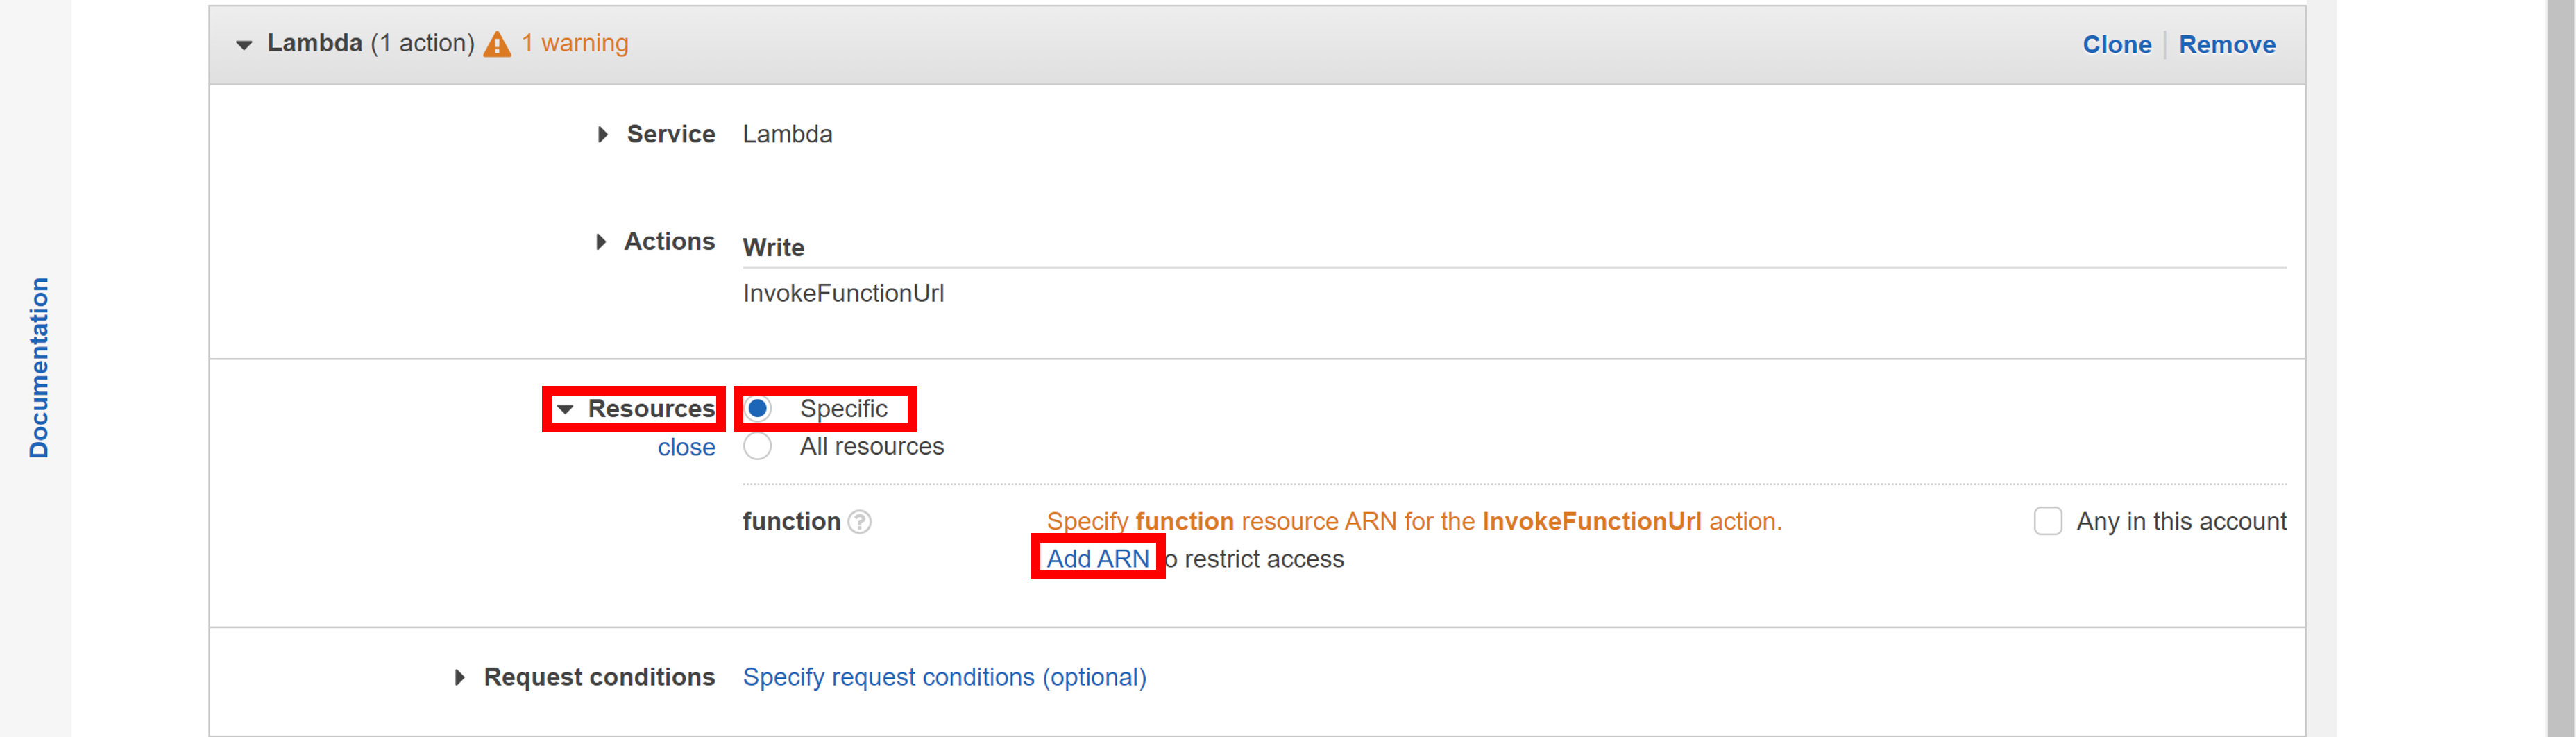Enable the Any in this account checkbox
The height and width of the screenshot is (737, 2576).
coord(2049,521)
